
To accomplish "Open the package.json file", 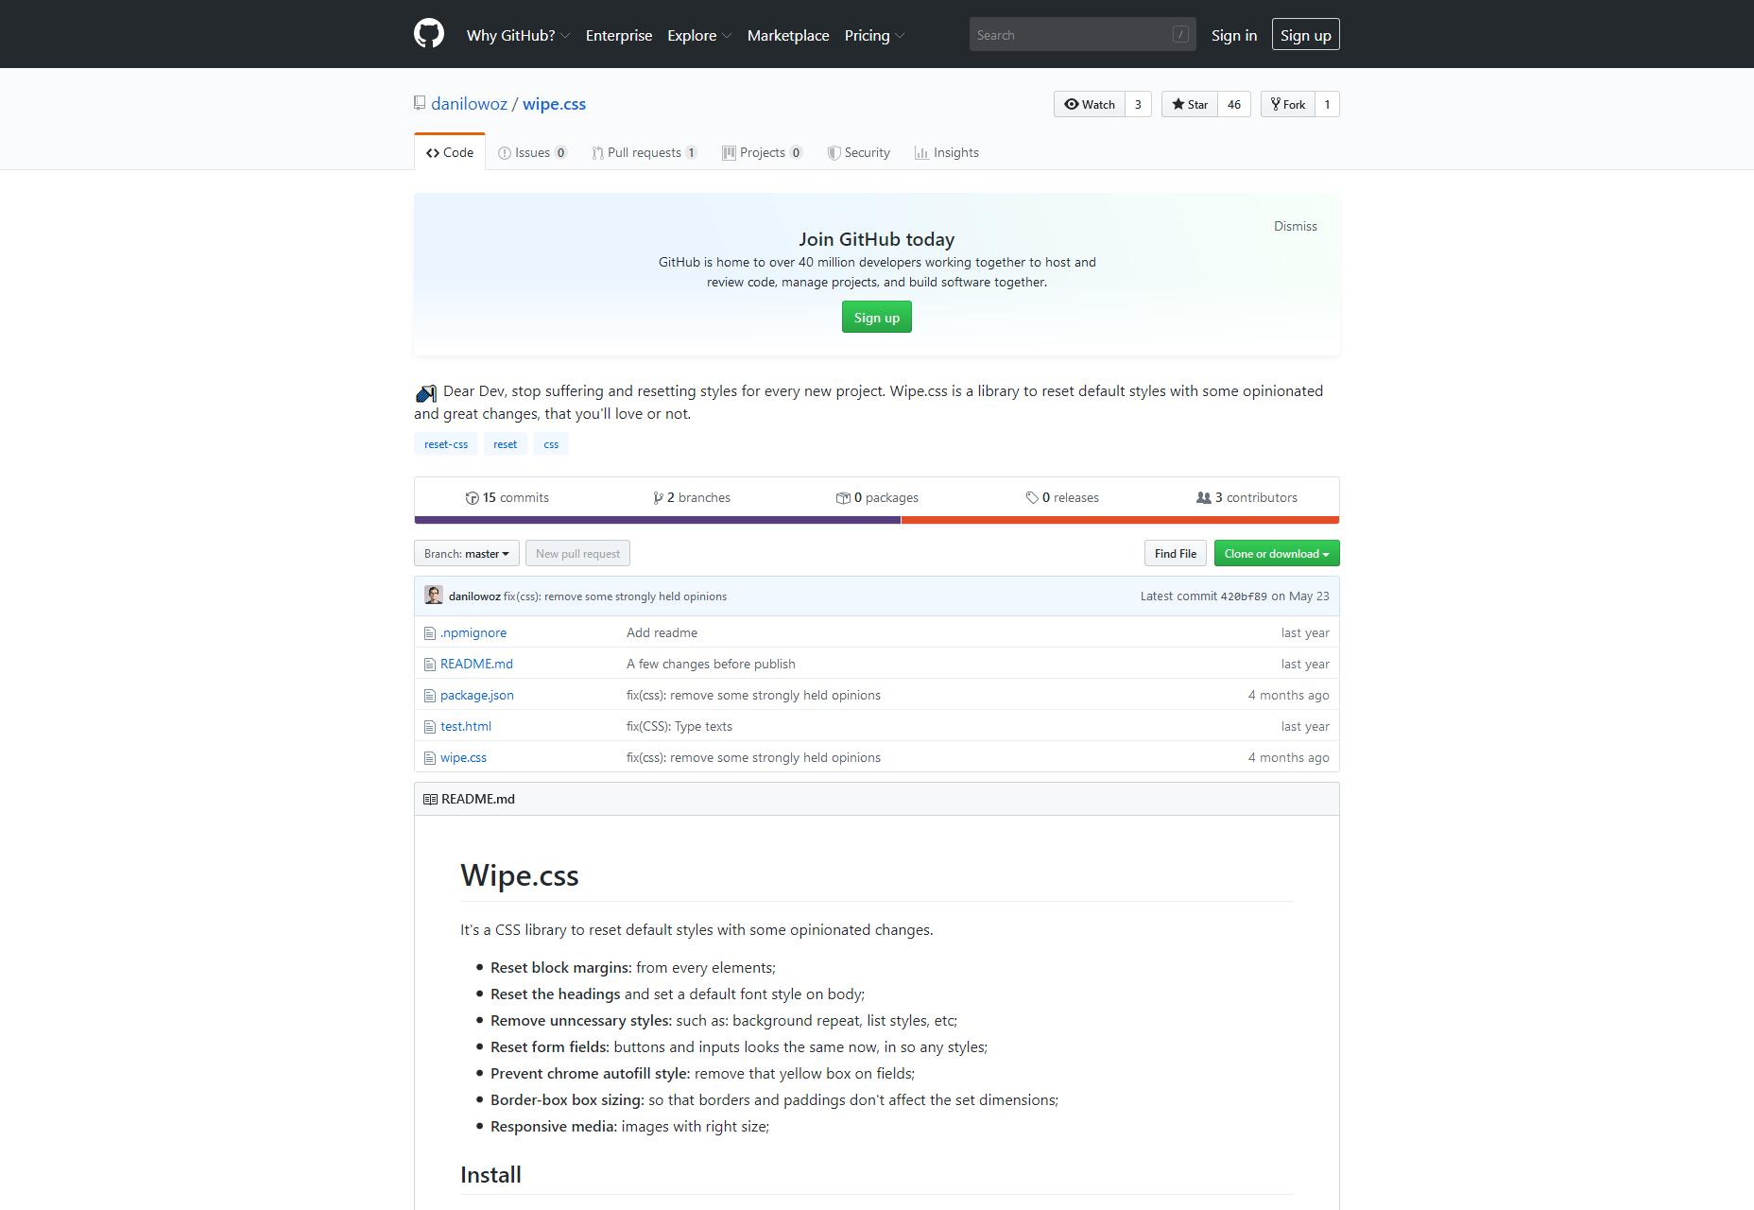I will (477, 695).
